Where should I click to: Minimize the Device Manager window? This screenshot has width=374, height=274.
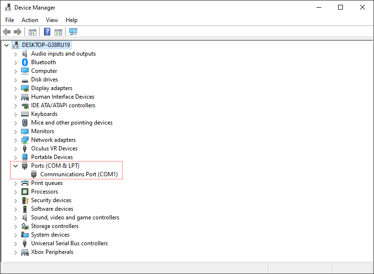pyautogui.click(x=319, y=7)
